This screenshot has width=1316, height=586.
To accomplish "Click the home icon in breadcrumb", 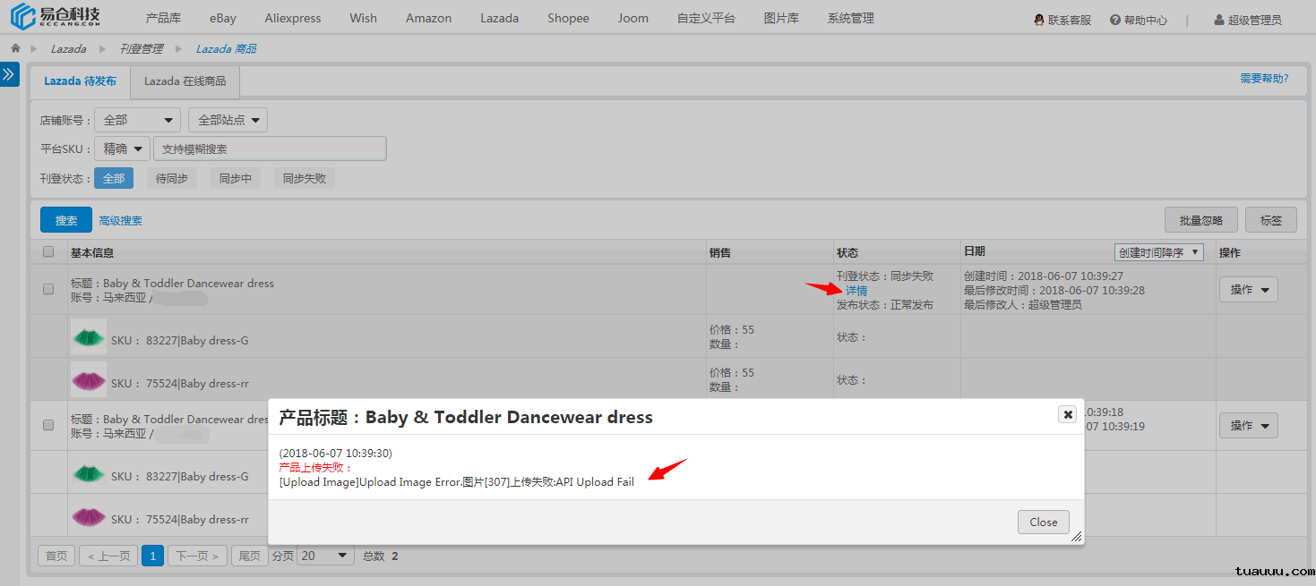I will 15,48.
